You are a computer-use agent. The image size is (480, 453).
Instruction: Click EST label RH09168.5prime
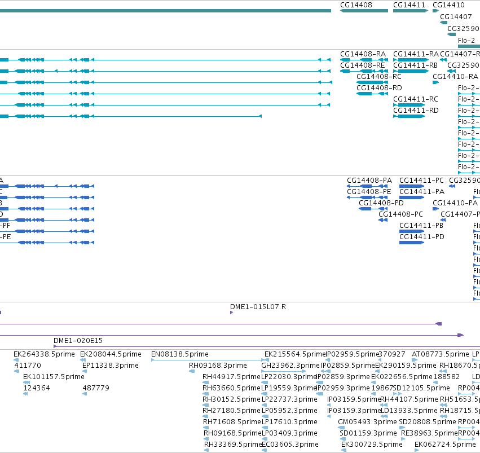pyautogui.click(x=232, y=433)
